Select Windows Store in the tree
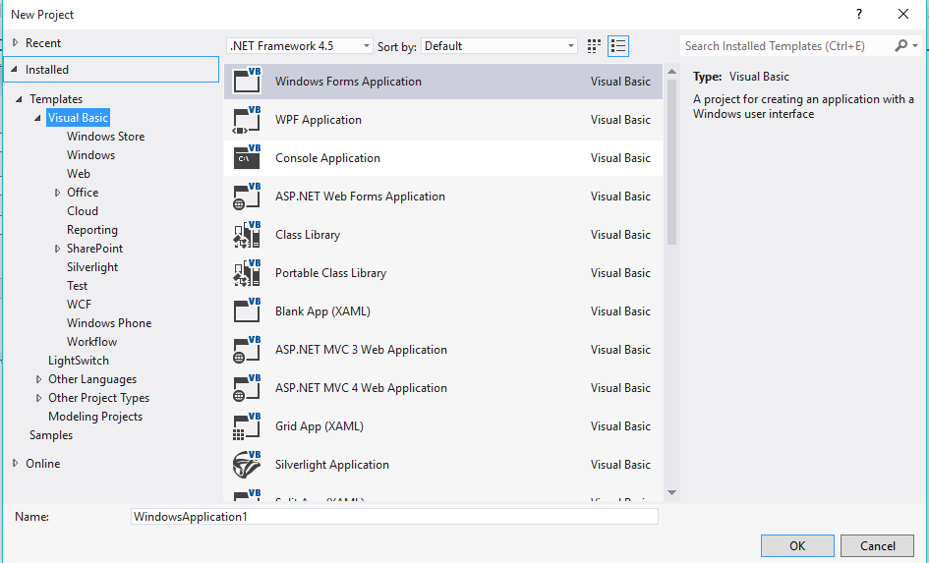The height and width of the screenshot is (563, 929). [105, 137]
